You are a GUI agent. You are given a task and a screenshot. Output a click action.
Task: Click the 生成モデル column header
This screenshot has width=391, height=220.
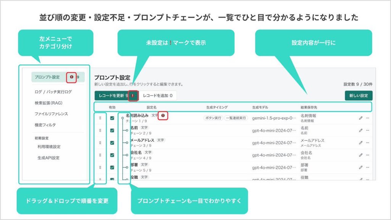click(x=260, y=107)
